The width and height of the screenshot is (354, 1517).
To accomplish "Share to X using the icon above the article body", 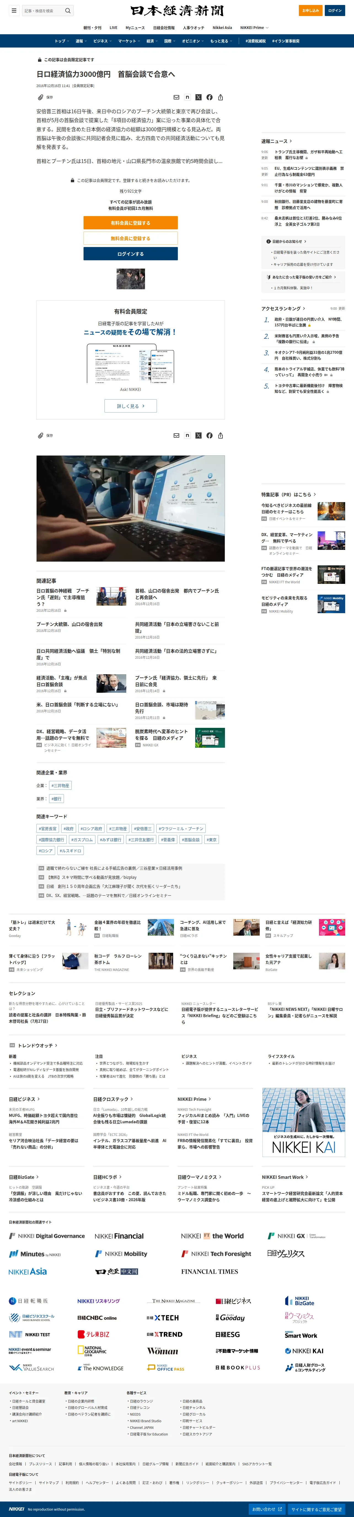I will point(198,97).
